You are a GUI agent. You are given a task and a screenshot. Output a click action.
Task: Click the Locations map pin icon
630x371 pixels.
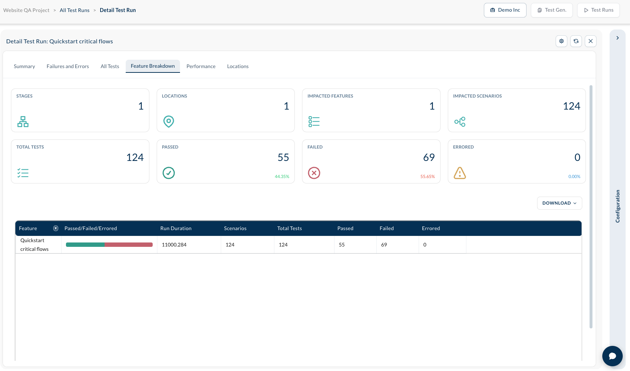(x=169, y=122)
